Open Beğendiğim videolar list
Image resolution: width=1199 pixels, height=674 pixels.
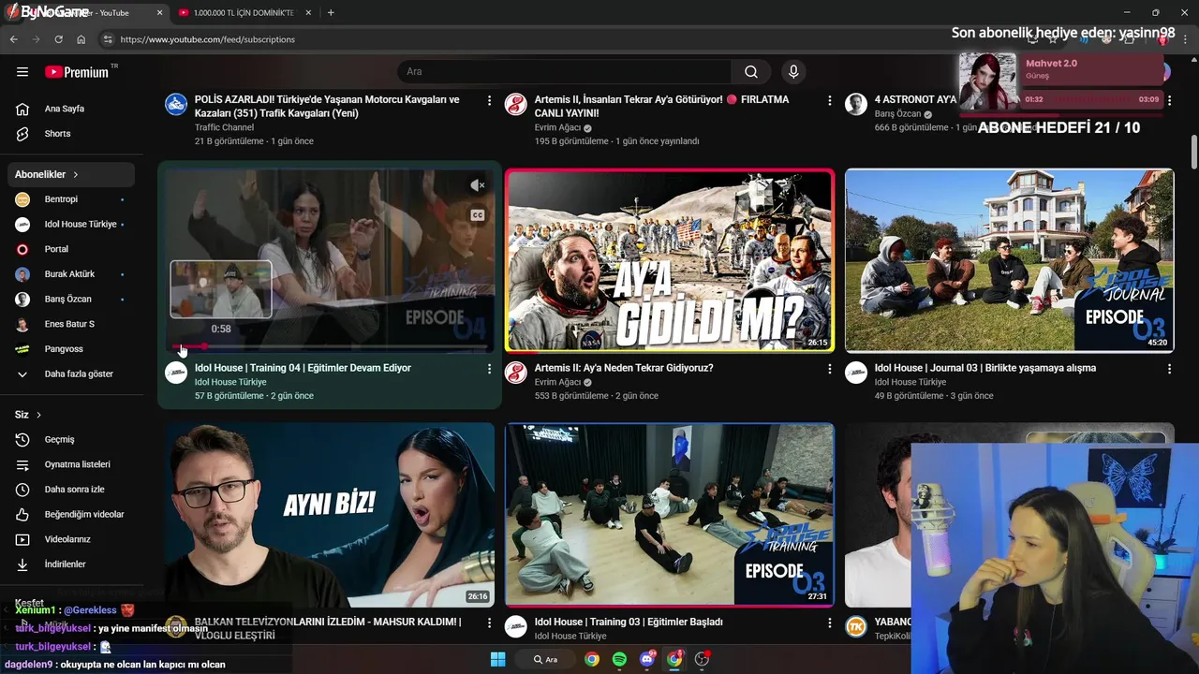coord(71,514)
